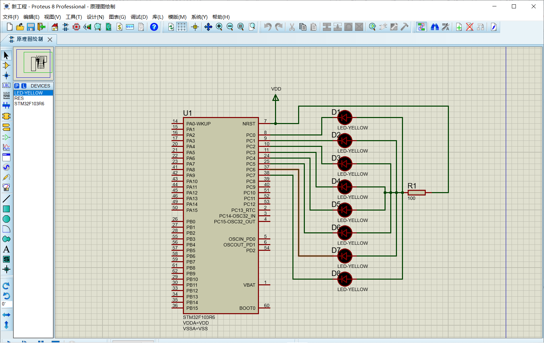Screen dimensions: 544x343
Task: Go to the Home page icon
Action: 55,27
